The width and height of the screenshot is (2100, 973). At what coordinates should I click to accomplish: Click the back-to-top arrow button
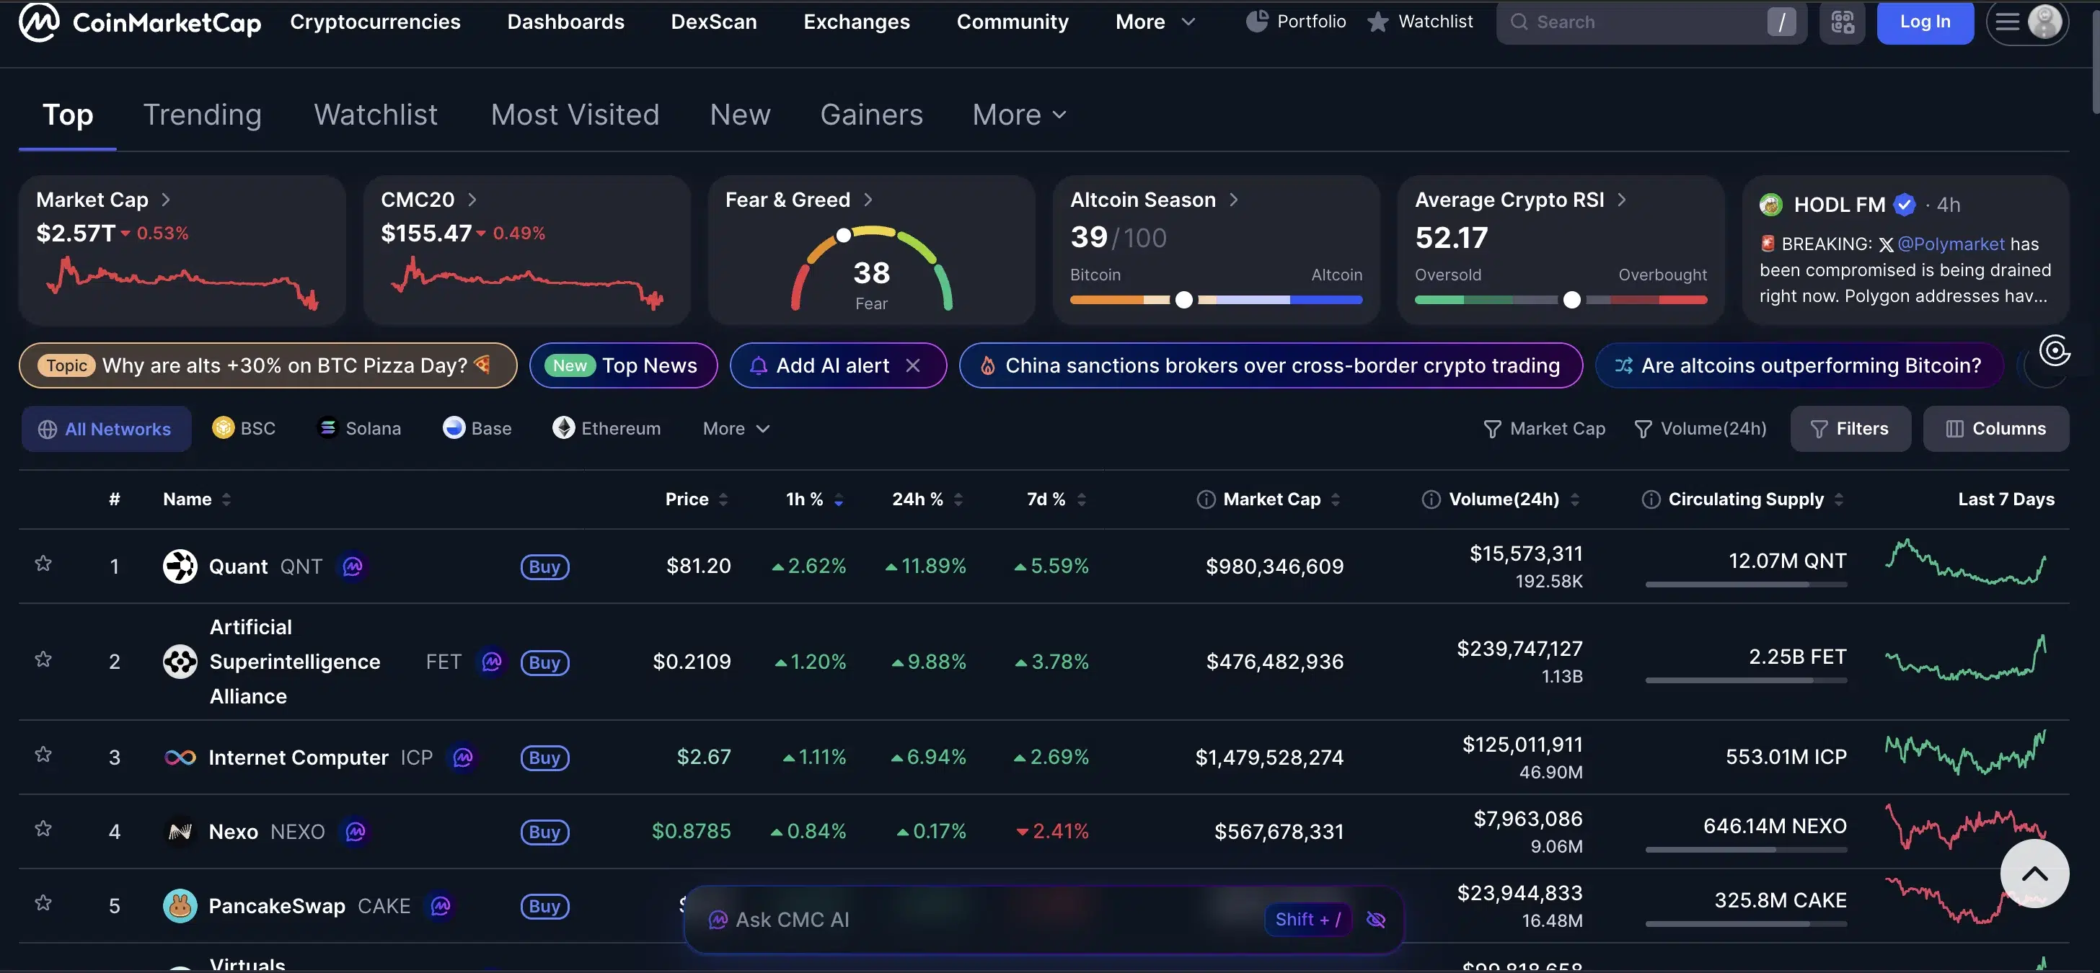click(x=2034, y=874)
